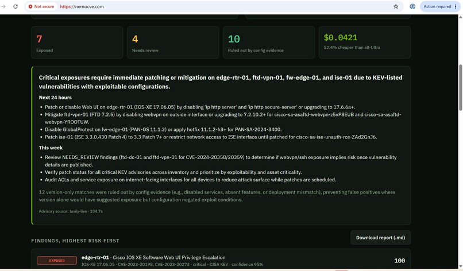Click bullet about mitigating ftd-vpn-01

(223, 118)
